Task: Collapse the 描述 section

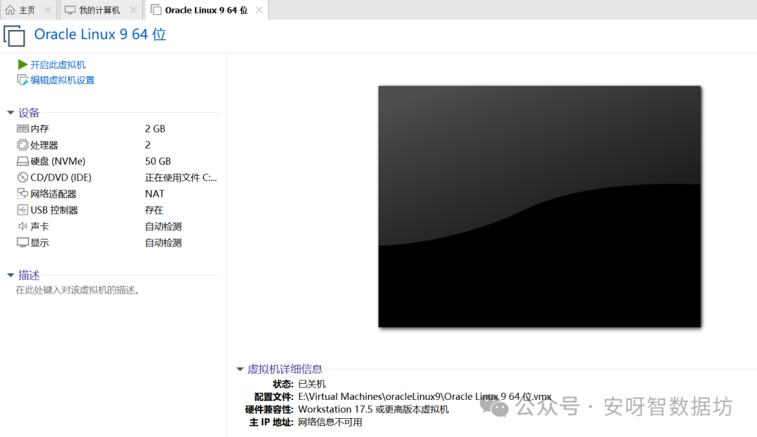Action: click(11, 275)
